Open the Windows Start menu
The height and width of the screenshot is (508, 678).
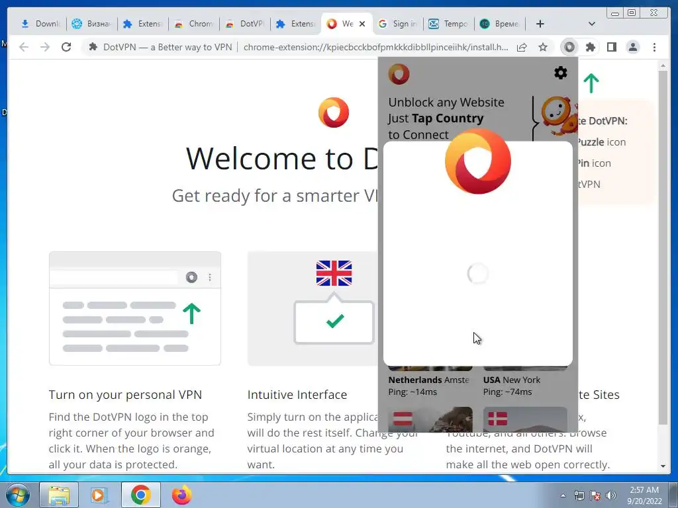tap(17, 495)
